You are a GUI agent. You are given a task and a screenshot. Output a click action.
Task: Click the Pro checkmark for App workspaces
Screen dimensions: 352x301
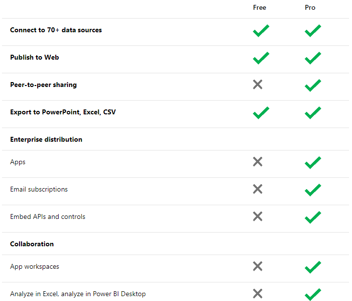[313, 267]
